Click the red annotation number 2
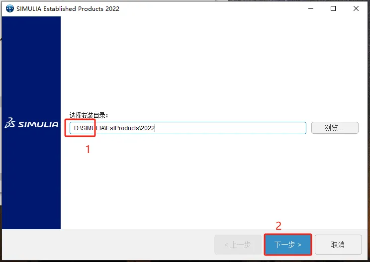The width and height of the screenshot is (370, 262). pos(278,226)
